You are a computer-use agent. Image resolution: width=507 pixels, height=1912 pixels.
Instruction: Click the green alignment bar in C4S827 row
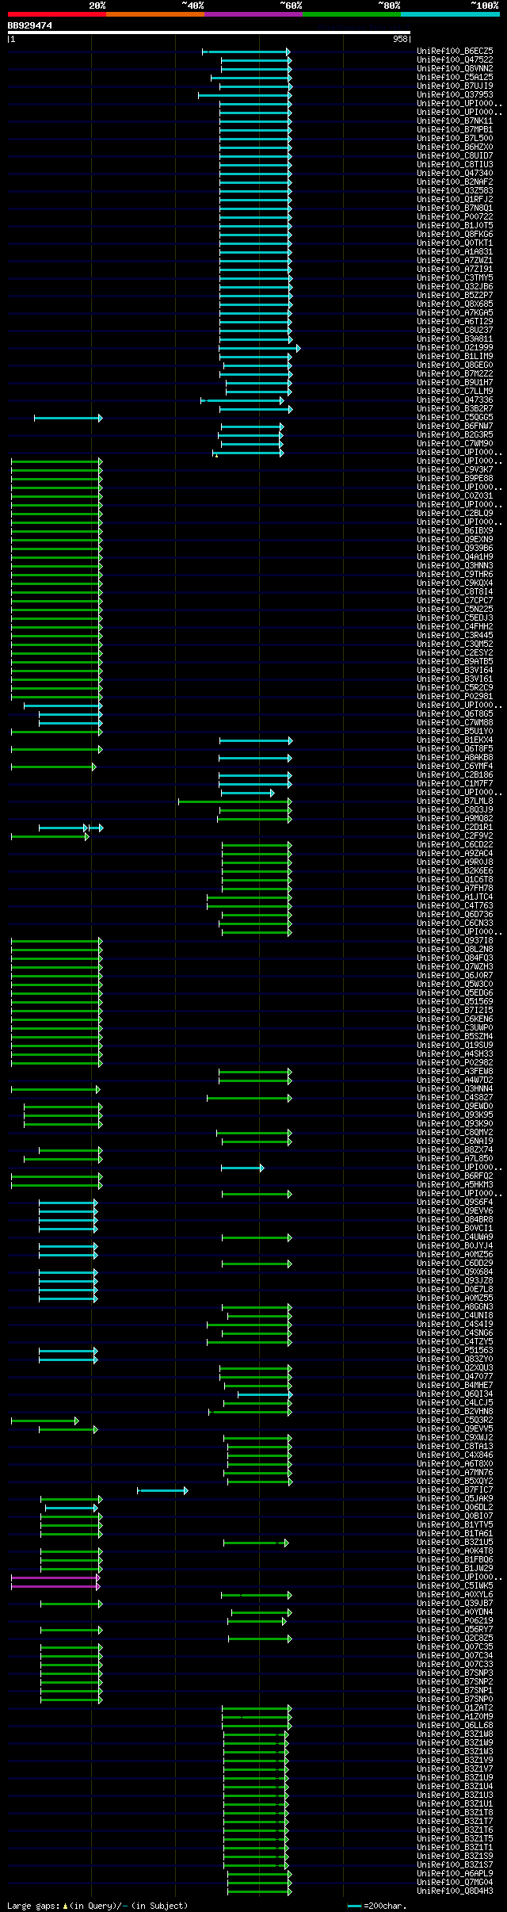pos(250,1098)
